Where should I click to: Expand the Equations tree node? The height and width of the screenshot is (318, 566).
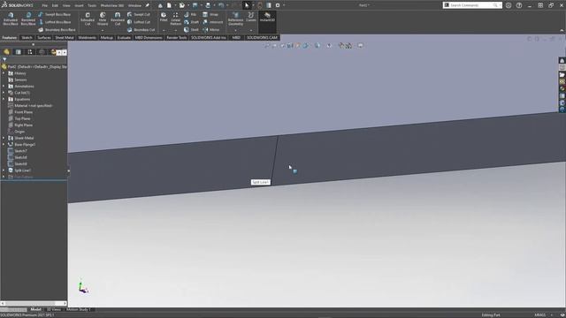(x=4, y=99)
